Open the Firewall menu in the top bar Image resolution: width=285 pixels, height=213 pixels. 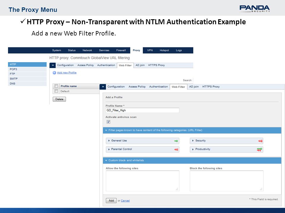(121, 50)
